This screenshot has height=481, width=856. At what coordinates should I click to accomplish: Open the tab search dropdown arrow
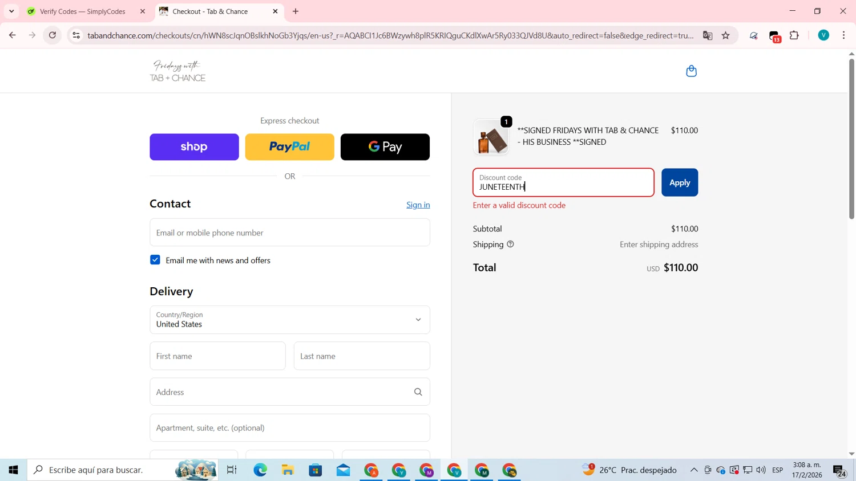11,11
